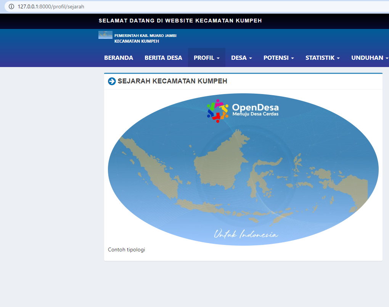Click the OpenDesa wordmark on the map
The image size is (389, 307).
255,107
